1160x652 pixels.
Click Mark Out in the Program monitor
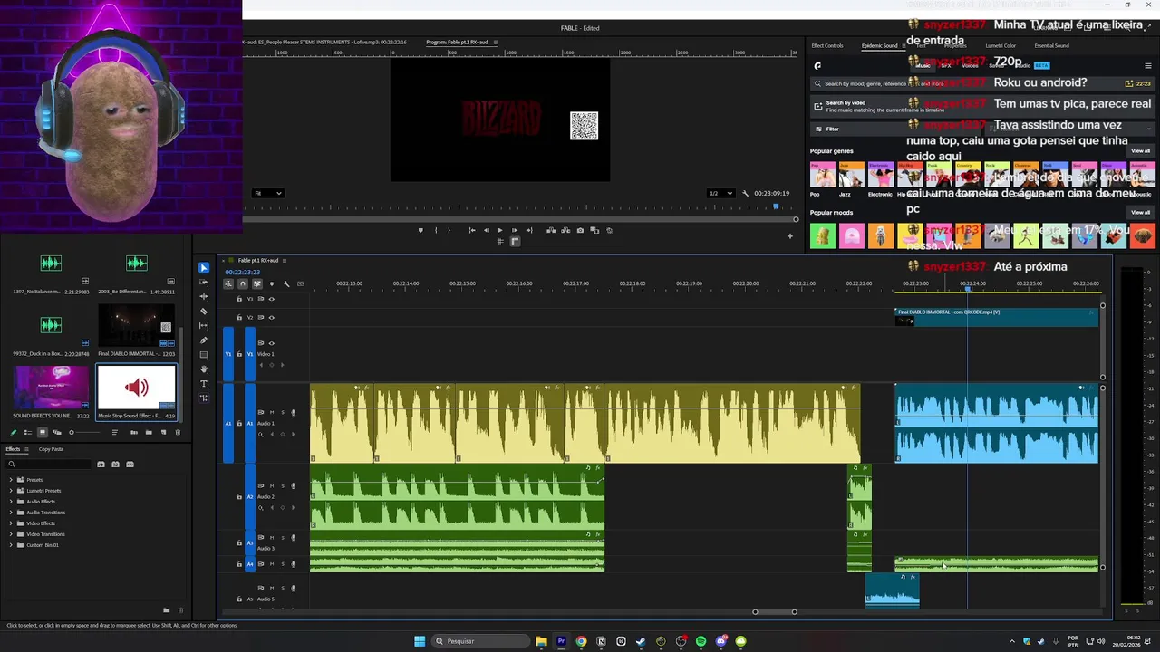click(x=450, y=230)
